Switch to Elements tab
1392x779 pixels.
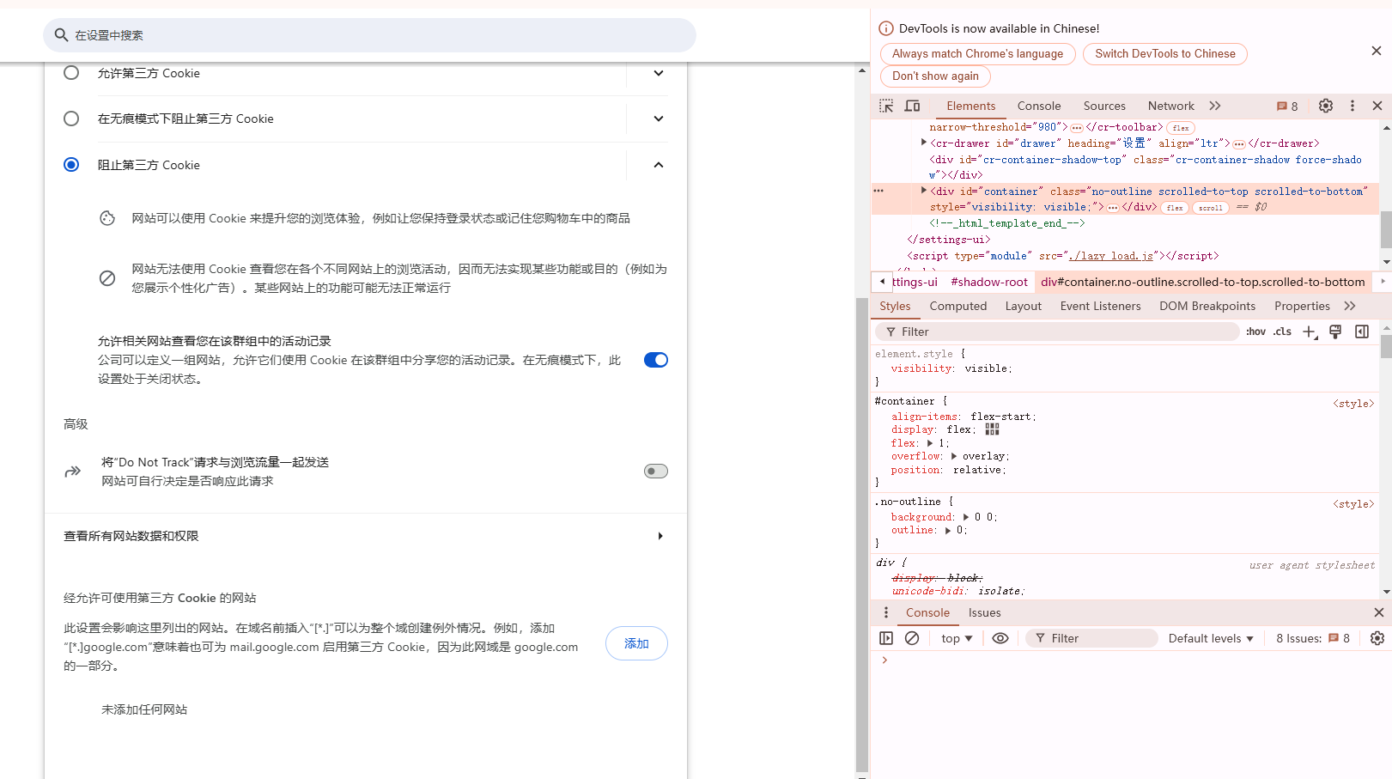point(971,106)
